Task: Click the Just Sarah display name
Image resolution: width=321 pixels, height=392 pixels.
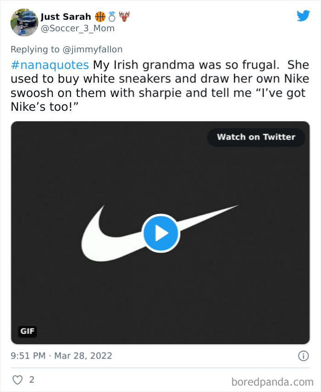Action: click(65, 16)
